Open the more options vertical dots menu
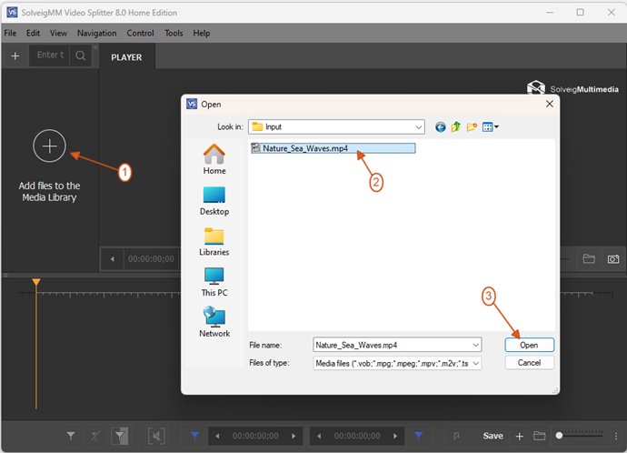This screenshot has height=453, width=627. pyautogui.click(x=616, y=436)
